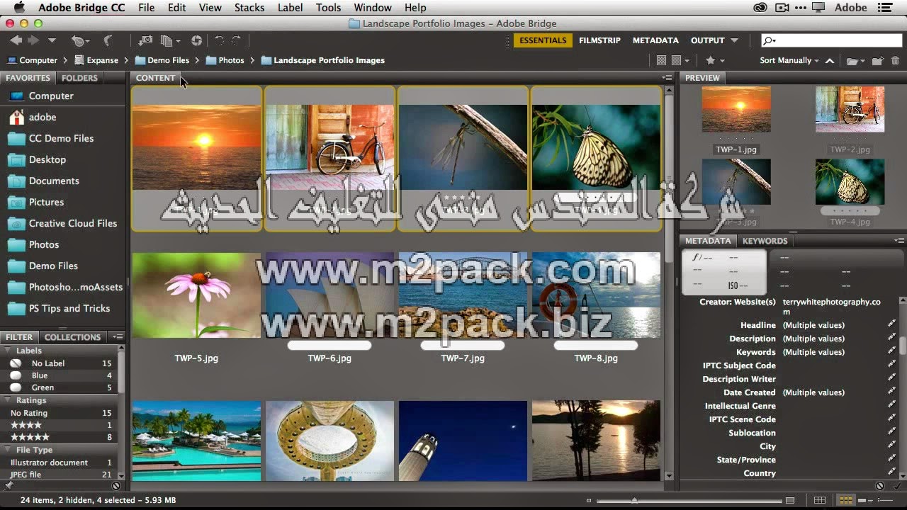This screenshot has width=907, height=510.
Task: Open Content panel options menu
Action: point(667,78)
